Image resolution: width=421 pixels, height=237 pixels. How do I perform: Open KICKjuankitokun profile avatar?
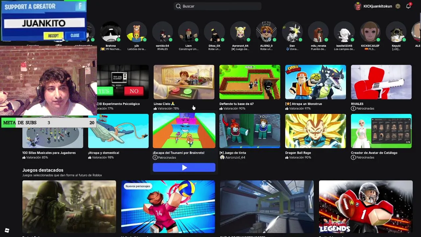[358, 6]
